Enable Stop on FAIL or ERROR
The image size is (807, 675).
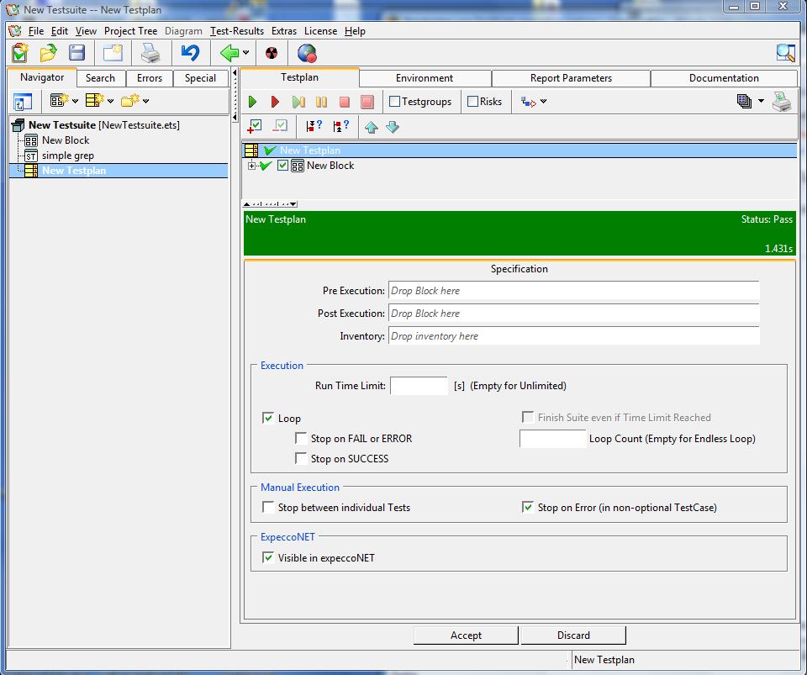(x=301, y=438)
